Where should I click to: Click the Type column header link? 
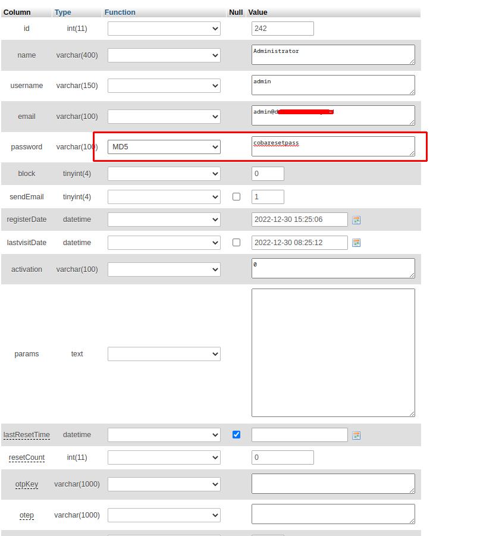pyautogui.click(x=62, y=12)
